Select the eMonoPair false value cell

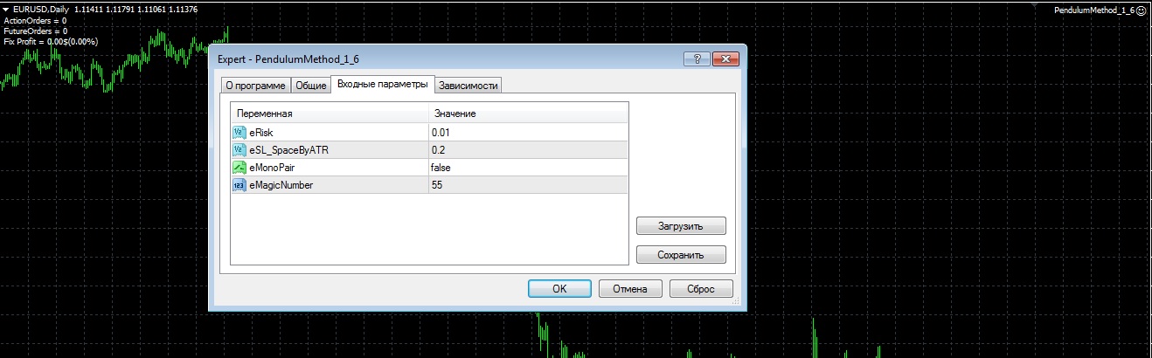coord(528,167)
